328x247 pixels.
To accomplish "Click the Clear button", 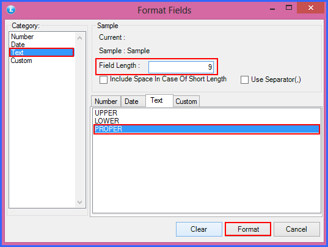I will tap(199, 229).
